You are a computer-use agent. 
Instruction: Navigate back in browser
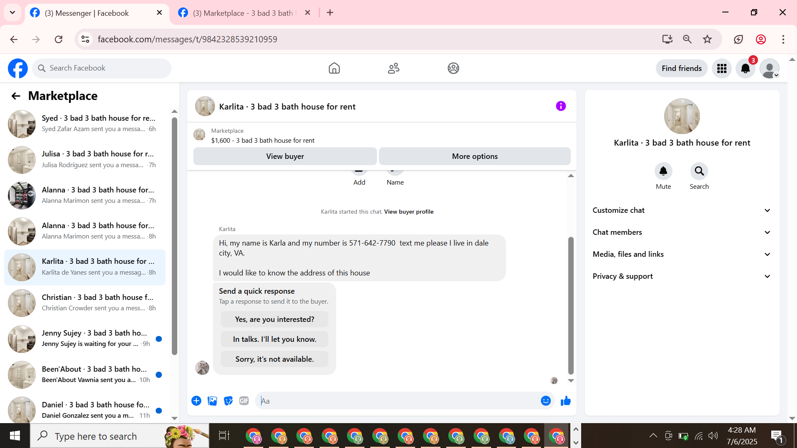tap(14, 39)
